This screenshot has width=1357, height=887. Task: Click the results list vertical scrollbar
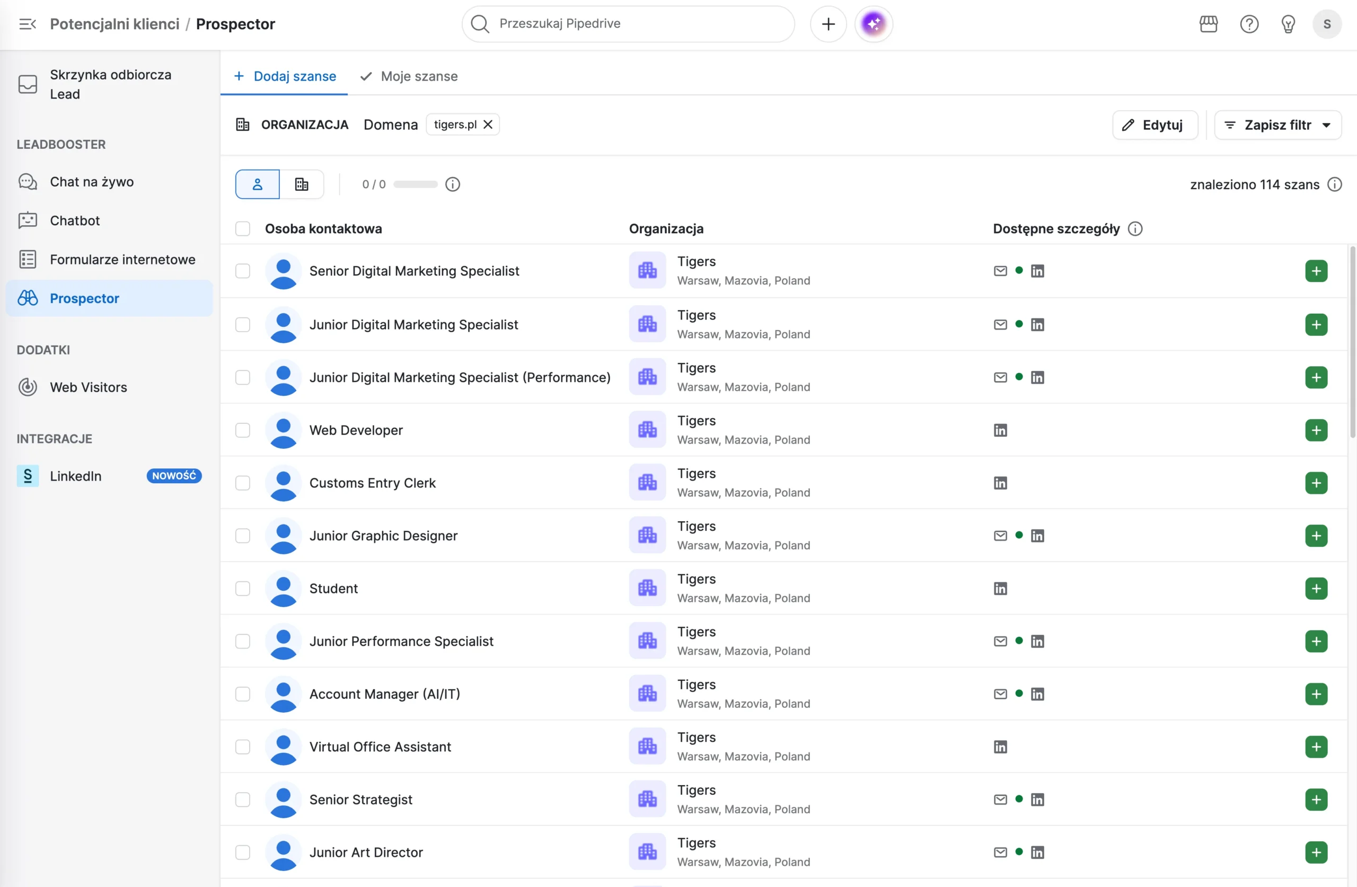(1352, 342)
